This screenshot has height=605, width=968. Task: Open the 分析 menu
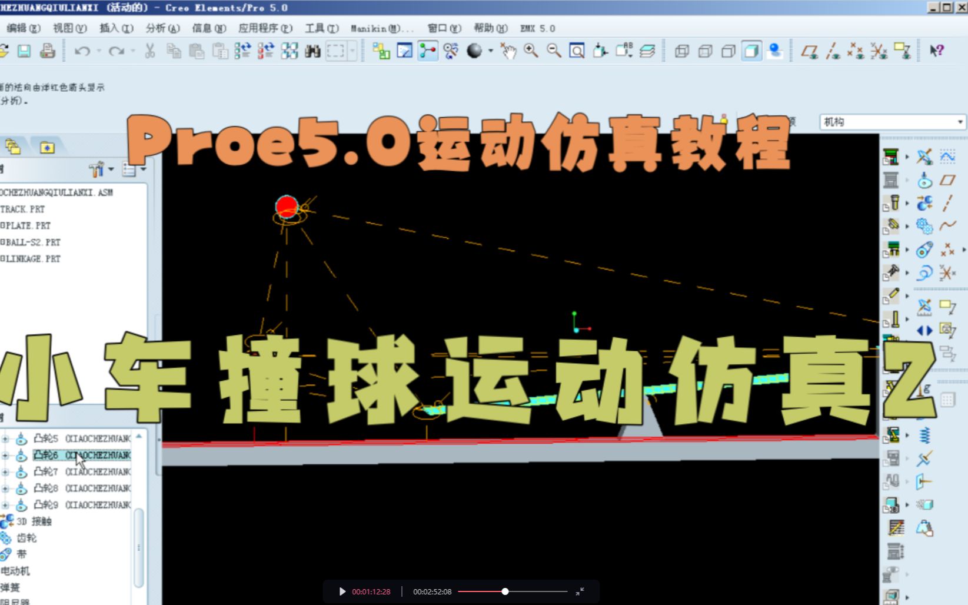[160, 28]
